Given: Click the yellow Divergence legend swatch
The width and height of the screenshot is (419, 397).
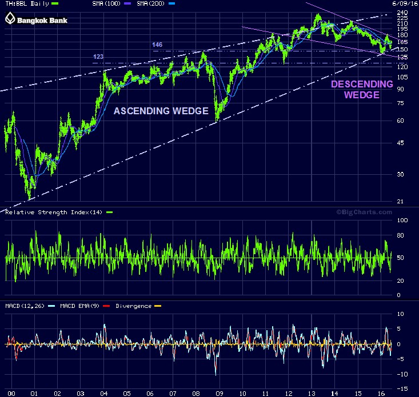Looking at the screenshot, I should pyautogui.click(x=158, y=306).
